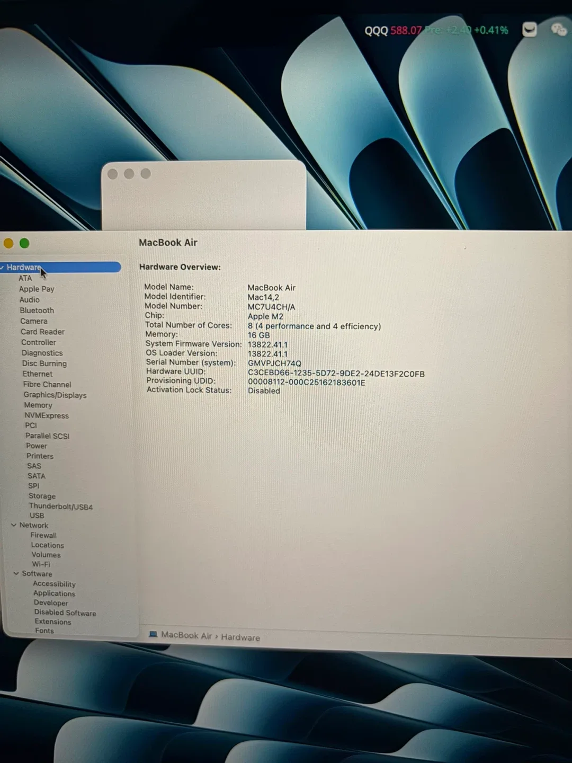Viewport: 572px width, 763px height.
Task: Open Graphics/Displays information
Action: [55, 395]
